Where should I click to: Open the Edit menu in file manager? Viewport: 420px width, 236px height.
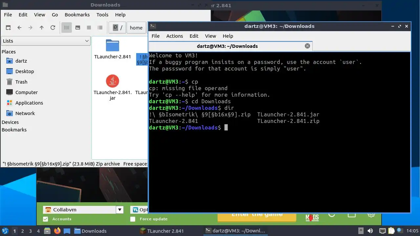[23, 14]
